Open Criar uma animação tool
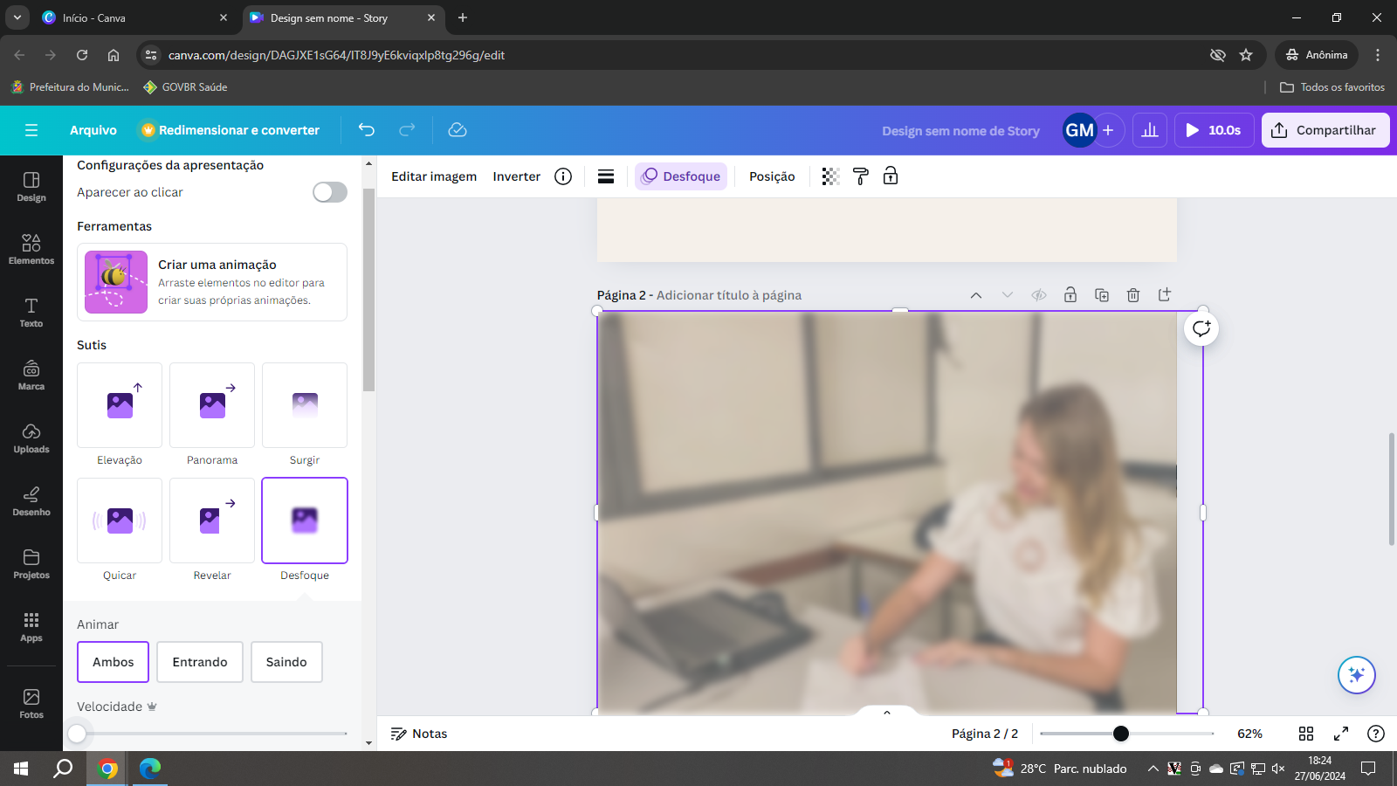This screenshot has height=786, width=1397. 212,282
